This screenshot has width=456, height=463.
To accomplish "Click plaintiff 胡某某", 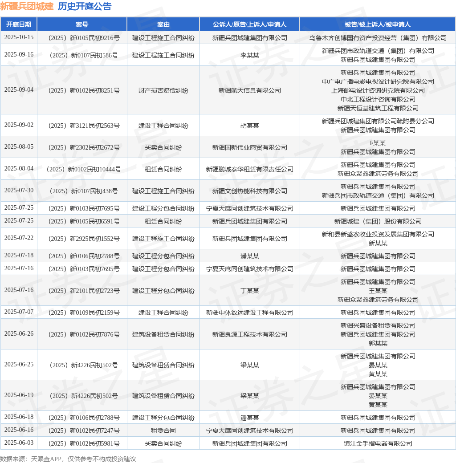I will point(249,126).
